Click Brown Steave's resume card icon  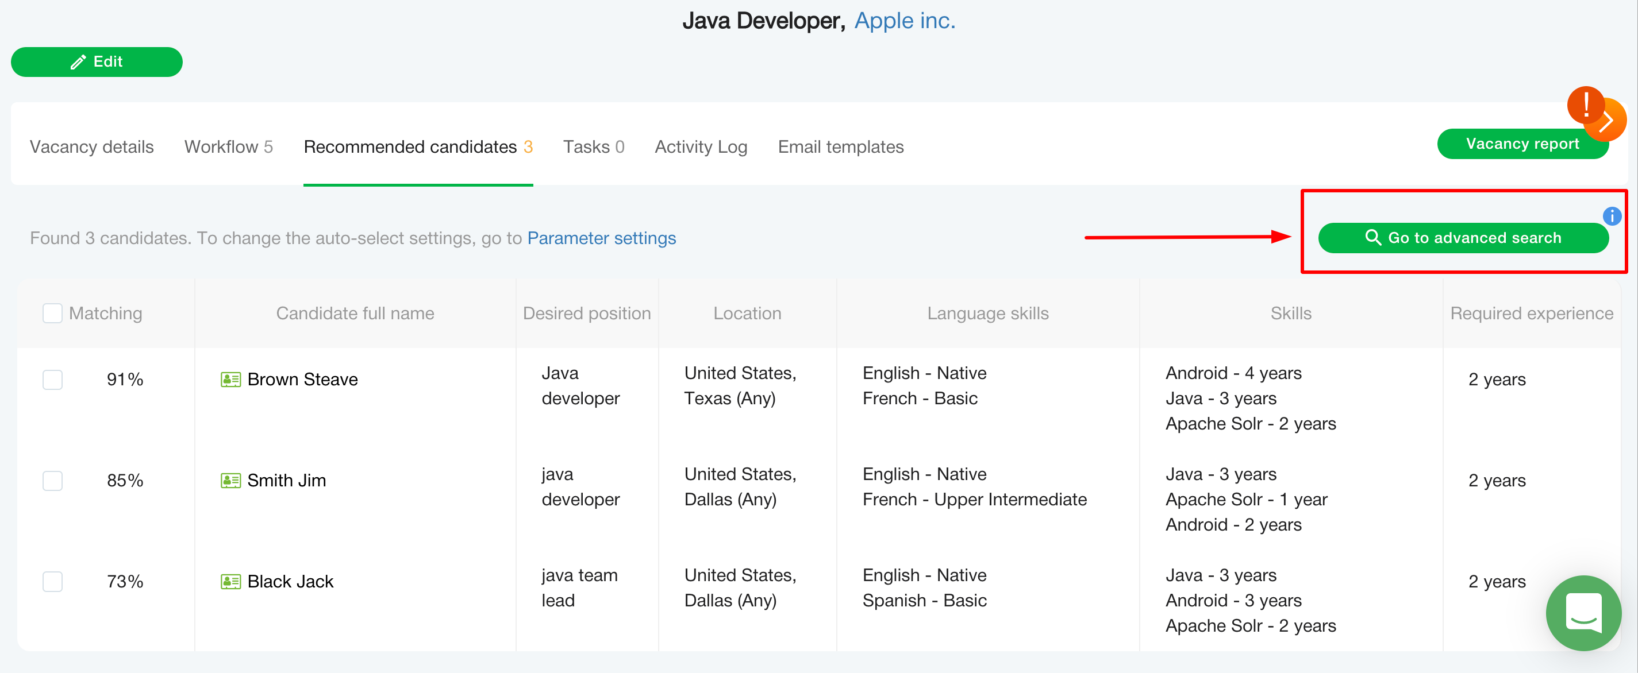230,380
